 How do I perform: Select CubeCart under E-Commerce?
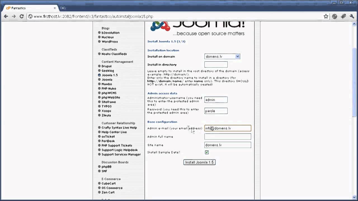(x=109, y=183)
